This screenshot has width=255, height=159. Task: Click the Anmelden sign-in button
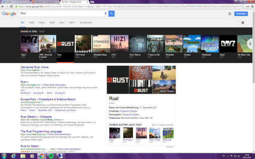coord(241,14)
